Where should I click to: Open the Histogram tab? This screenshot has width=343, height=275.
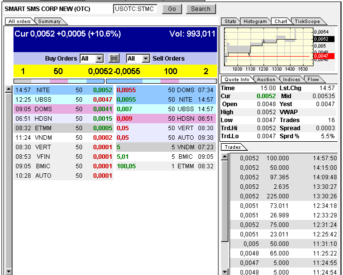[255, 21]
